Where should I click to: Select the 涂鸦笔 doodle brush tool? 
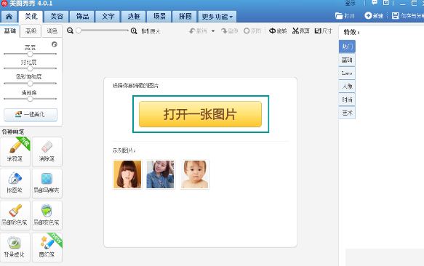(15, 152)
